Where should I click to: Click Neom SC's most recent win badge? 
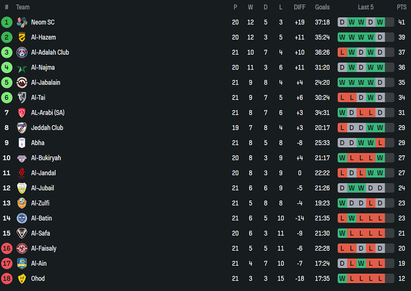coord(380,22)
